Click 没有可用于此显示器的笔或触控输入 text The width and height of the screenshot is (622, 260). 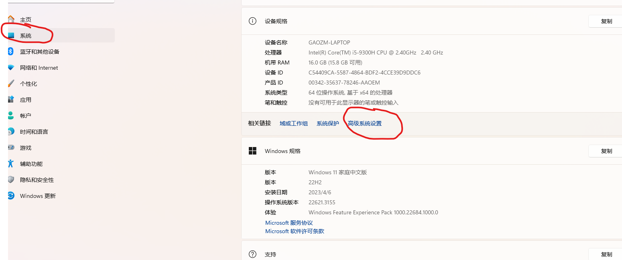click(x=353, y=103)
